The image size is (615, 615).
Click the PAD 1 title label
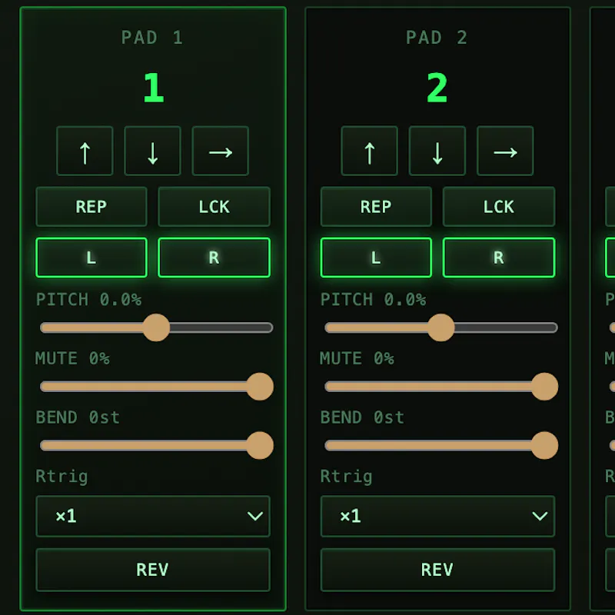coord(152,38)
